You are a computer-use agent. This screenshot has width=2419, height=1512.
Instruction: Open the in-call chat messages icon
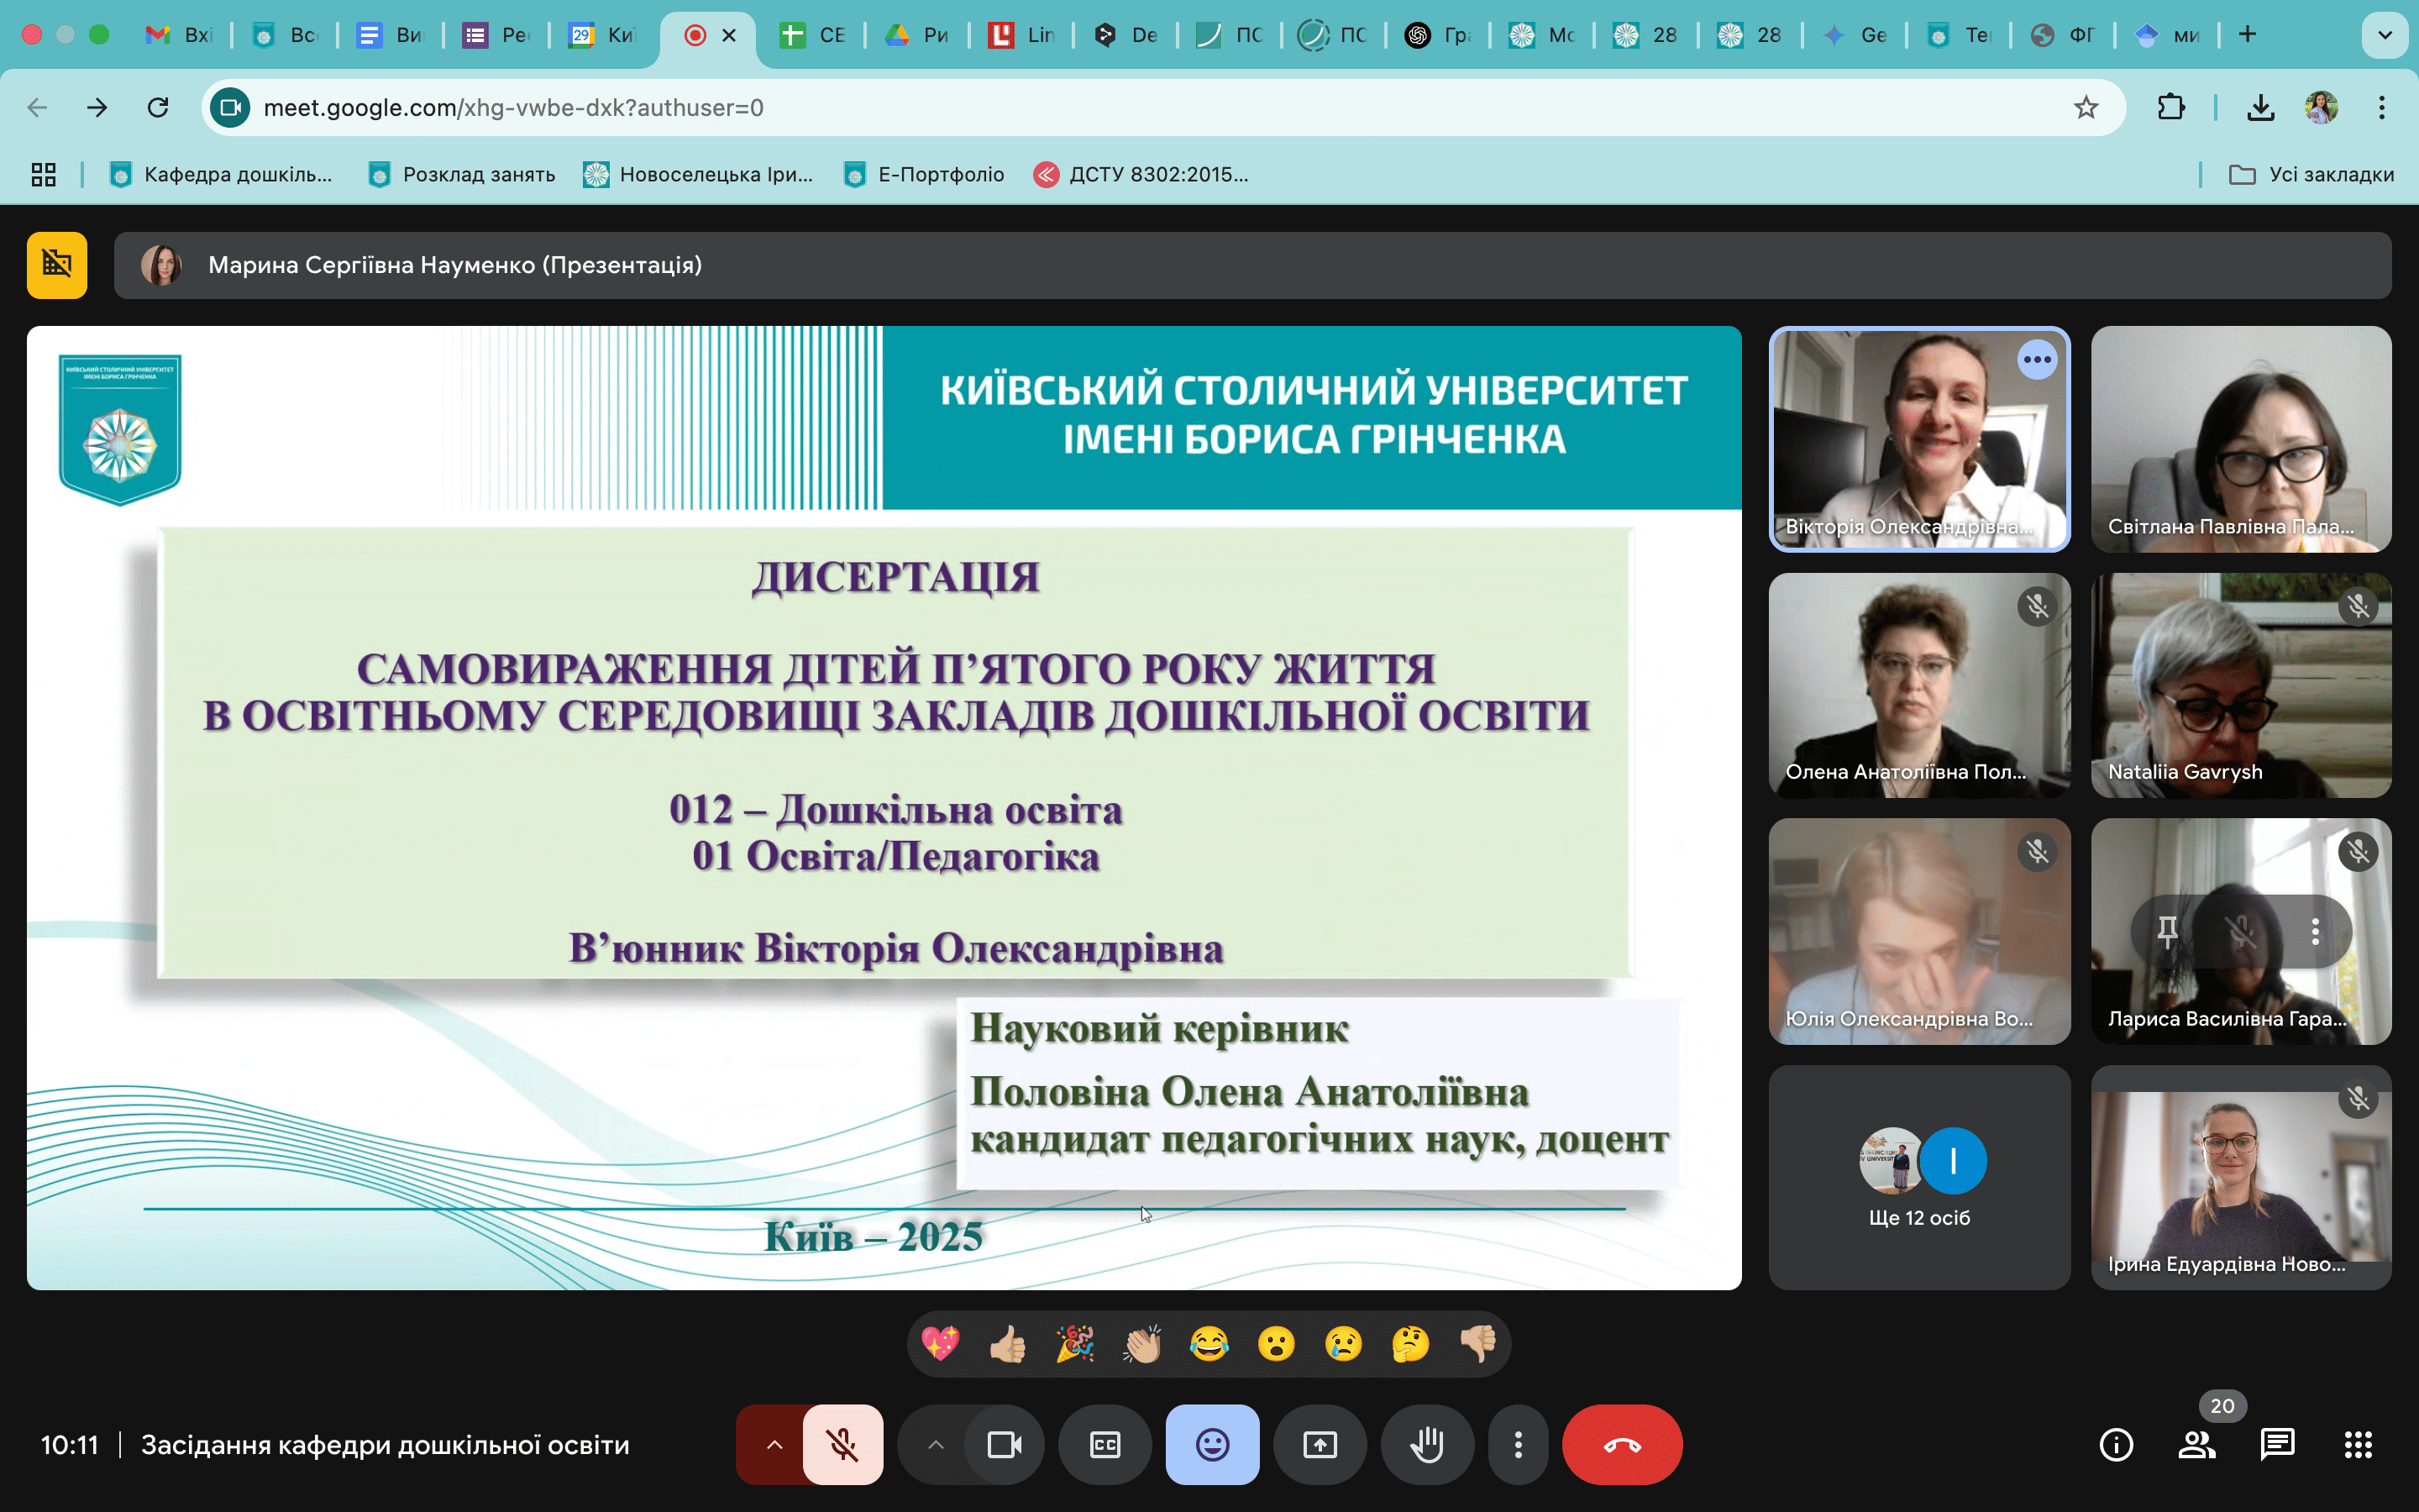pos(2276,1444)
